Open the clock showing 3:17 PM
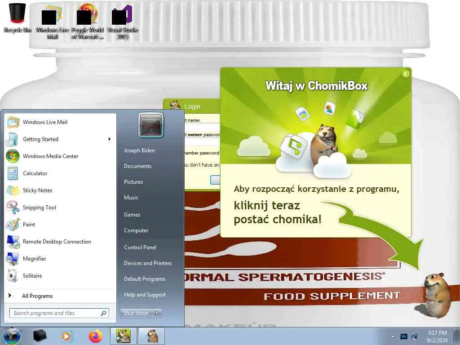This screenshot has height=345, width=460. tap(437, 336)
